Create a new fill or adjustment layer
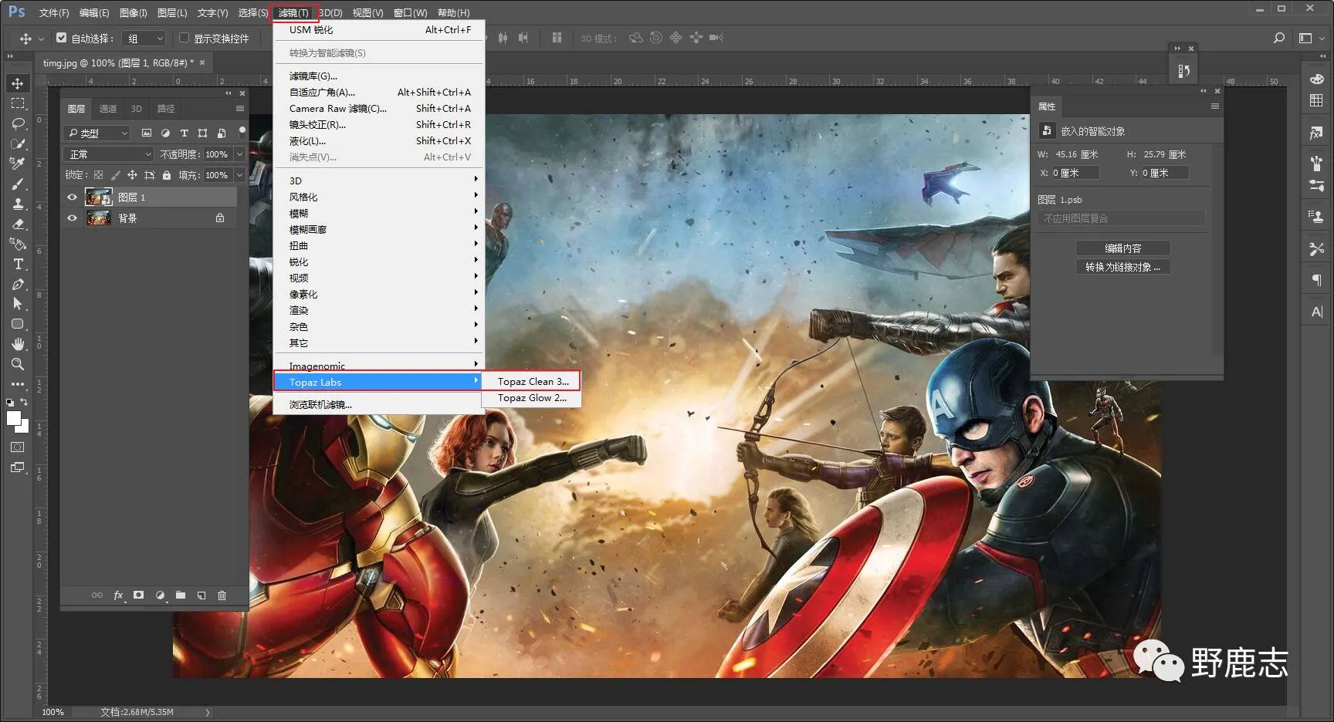 coord(160,595)
